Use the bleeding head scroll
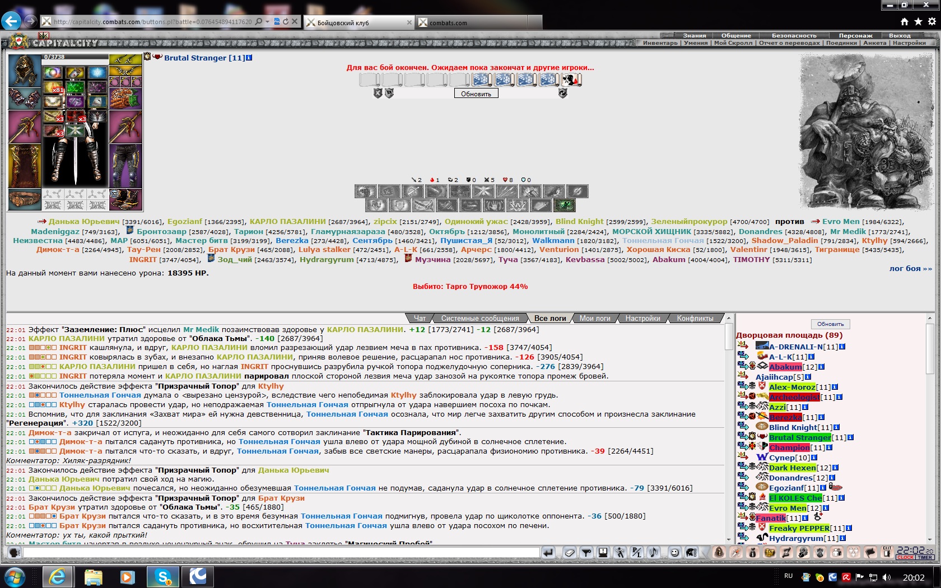This screenshot has height=588, width=941. coord(571,80)
